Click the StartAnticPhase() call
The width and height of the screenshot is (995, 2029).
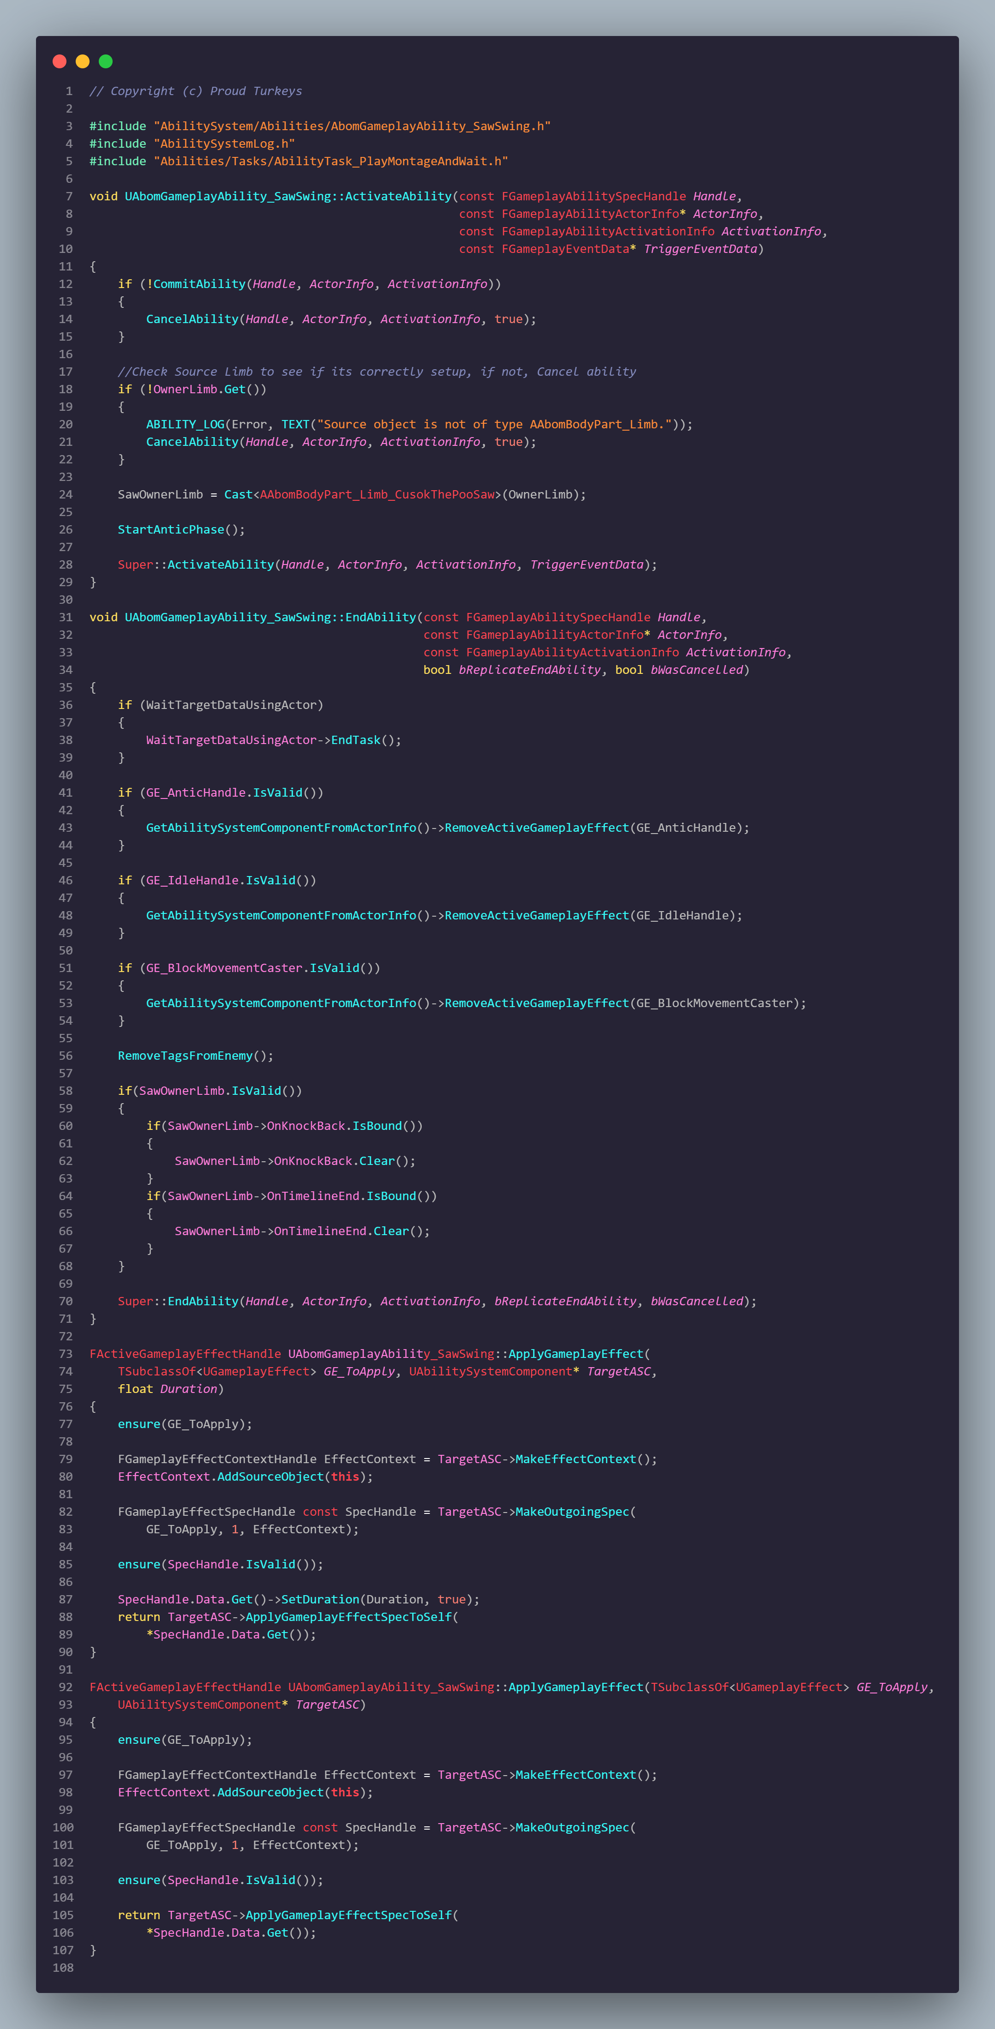(x=181, y=530)
